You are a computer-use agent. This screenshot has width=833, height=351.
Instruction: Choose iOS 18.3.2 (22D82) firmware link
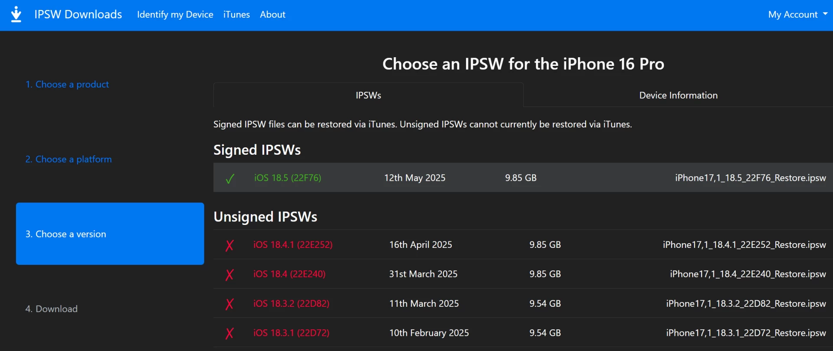(x=291, y=304)
